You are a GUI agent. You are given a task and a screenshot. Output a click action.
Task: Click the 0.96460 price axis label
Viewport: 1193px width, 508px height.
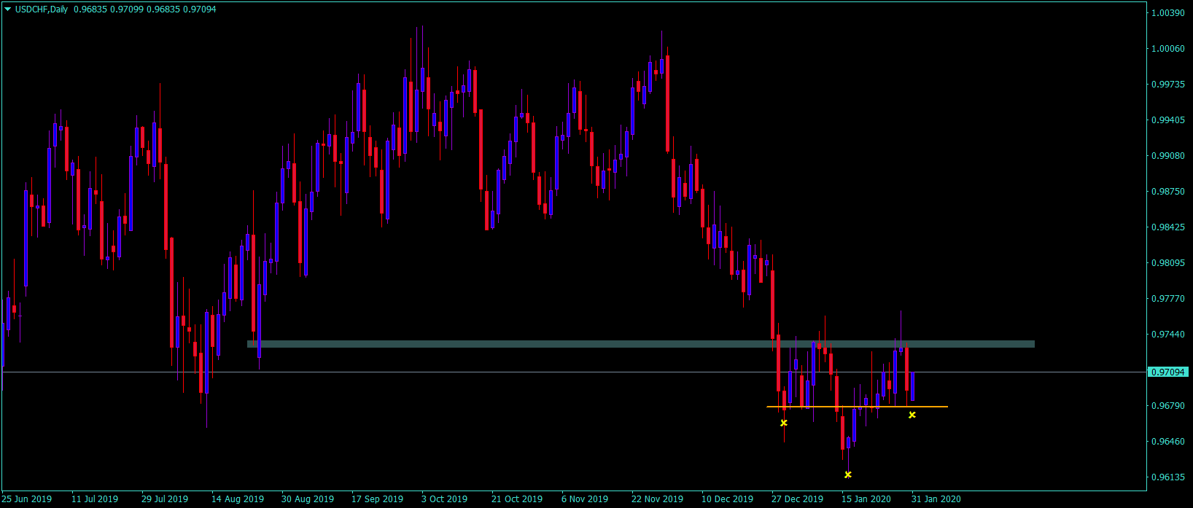tap(1167, 442)
